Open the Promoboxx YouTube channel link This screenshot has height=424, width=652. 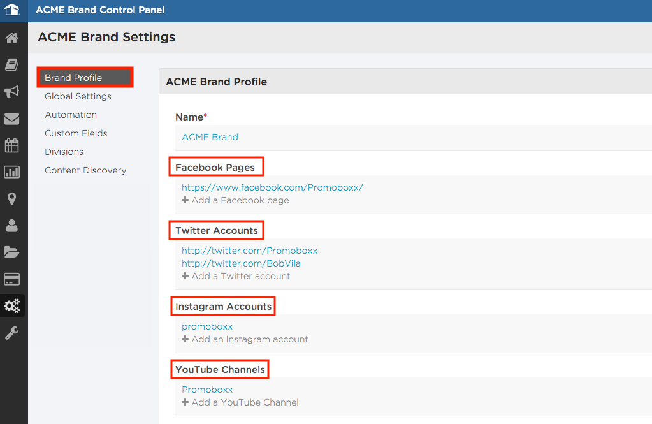pos(207,390)
